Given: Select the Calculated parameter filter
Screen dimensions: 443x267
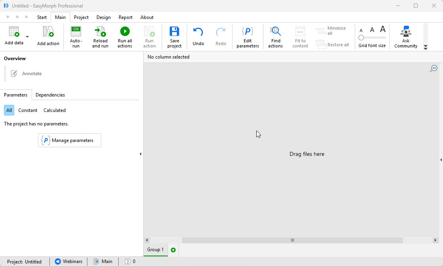Looking at the screenshot, I should [55, 110].
